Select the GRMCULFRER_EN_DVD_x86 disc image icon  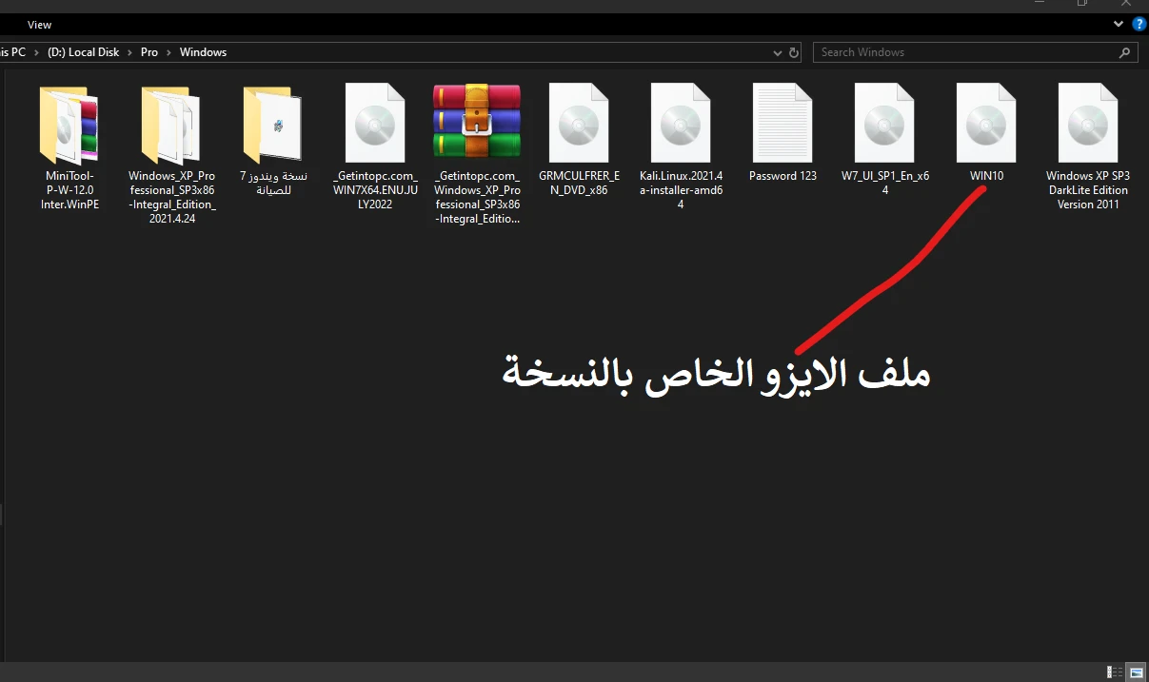pos(579,124)
